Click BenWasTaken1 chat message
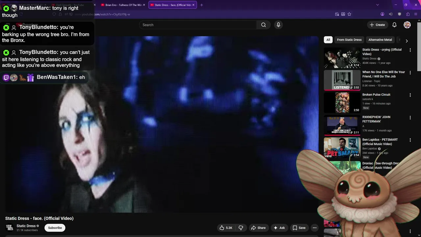Image resolution: width=421 pixels, height=237 pixels. pyautogui.click(x=44, y=77)
